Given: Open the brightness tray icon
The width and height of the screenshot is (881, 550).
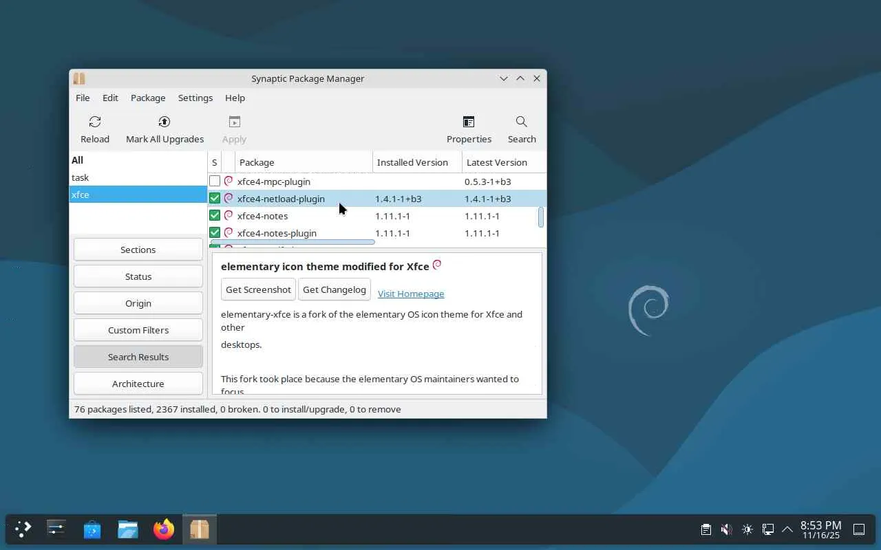Looking at the screenshot, I should tap(747, 529).
